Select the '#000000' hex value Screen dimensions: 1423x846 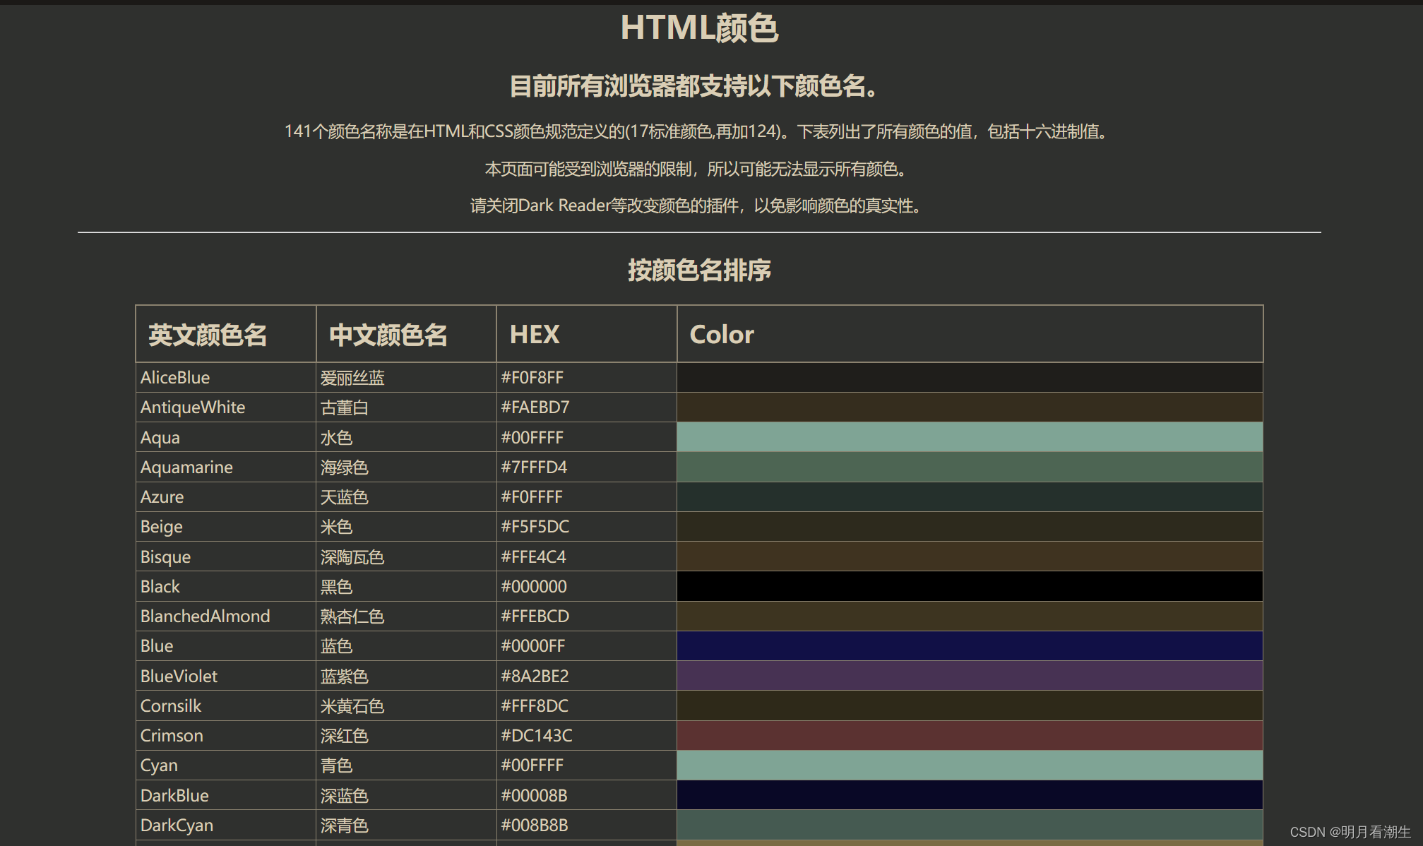[534, 586]
